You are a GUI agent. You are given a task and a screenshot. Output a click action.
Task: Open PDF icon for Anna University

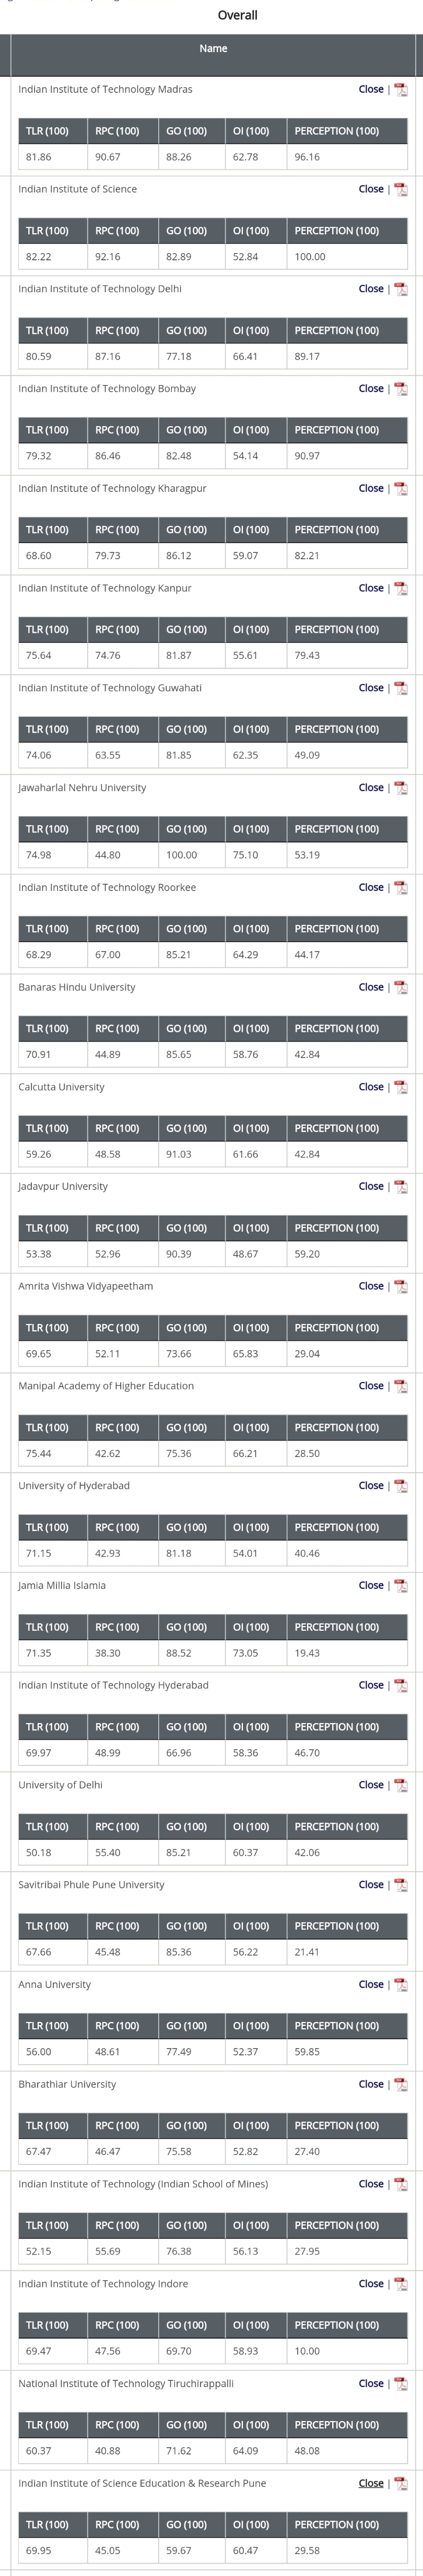tap(400, 1985)
